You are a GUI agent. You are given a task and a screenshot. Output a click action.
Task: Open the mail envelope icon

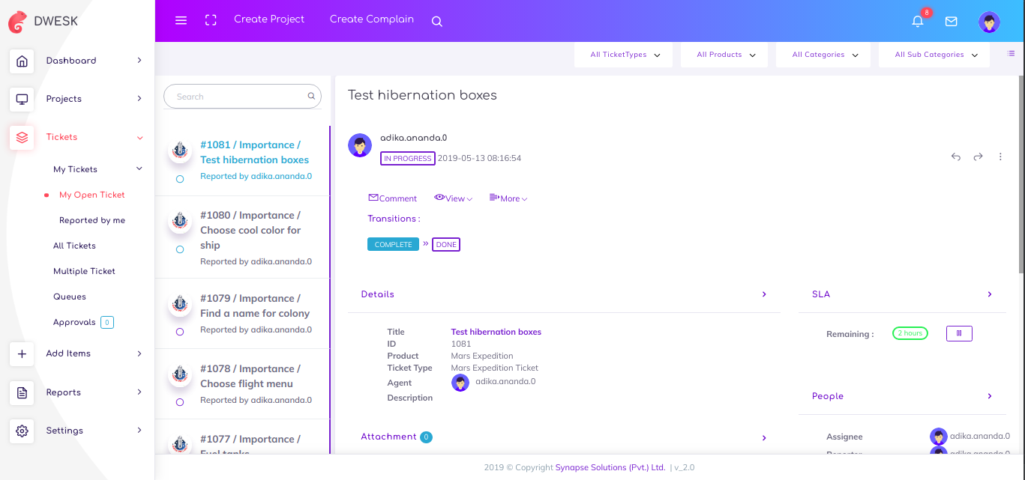951,22
